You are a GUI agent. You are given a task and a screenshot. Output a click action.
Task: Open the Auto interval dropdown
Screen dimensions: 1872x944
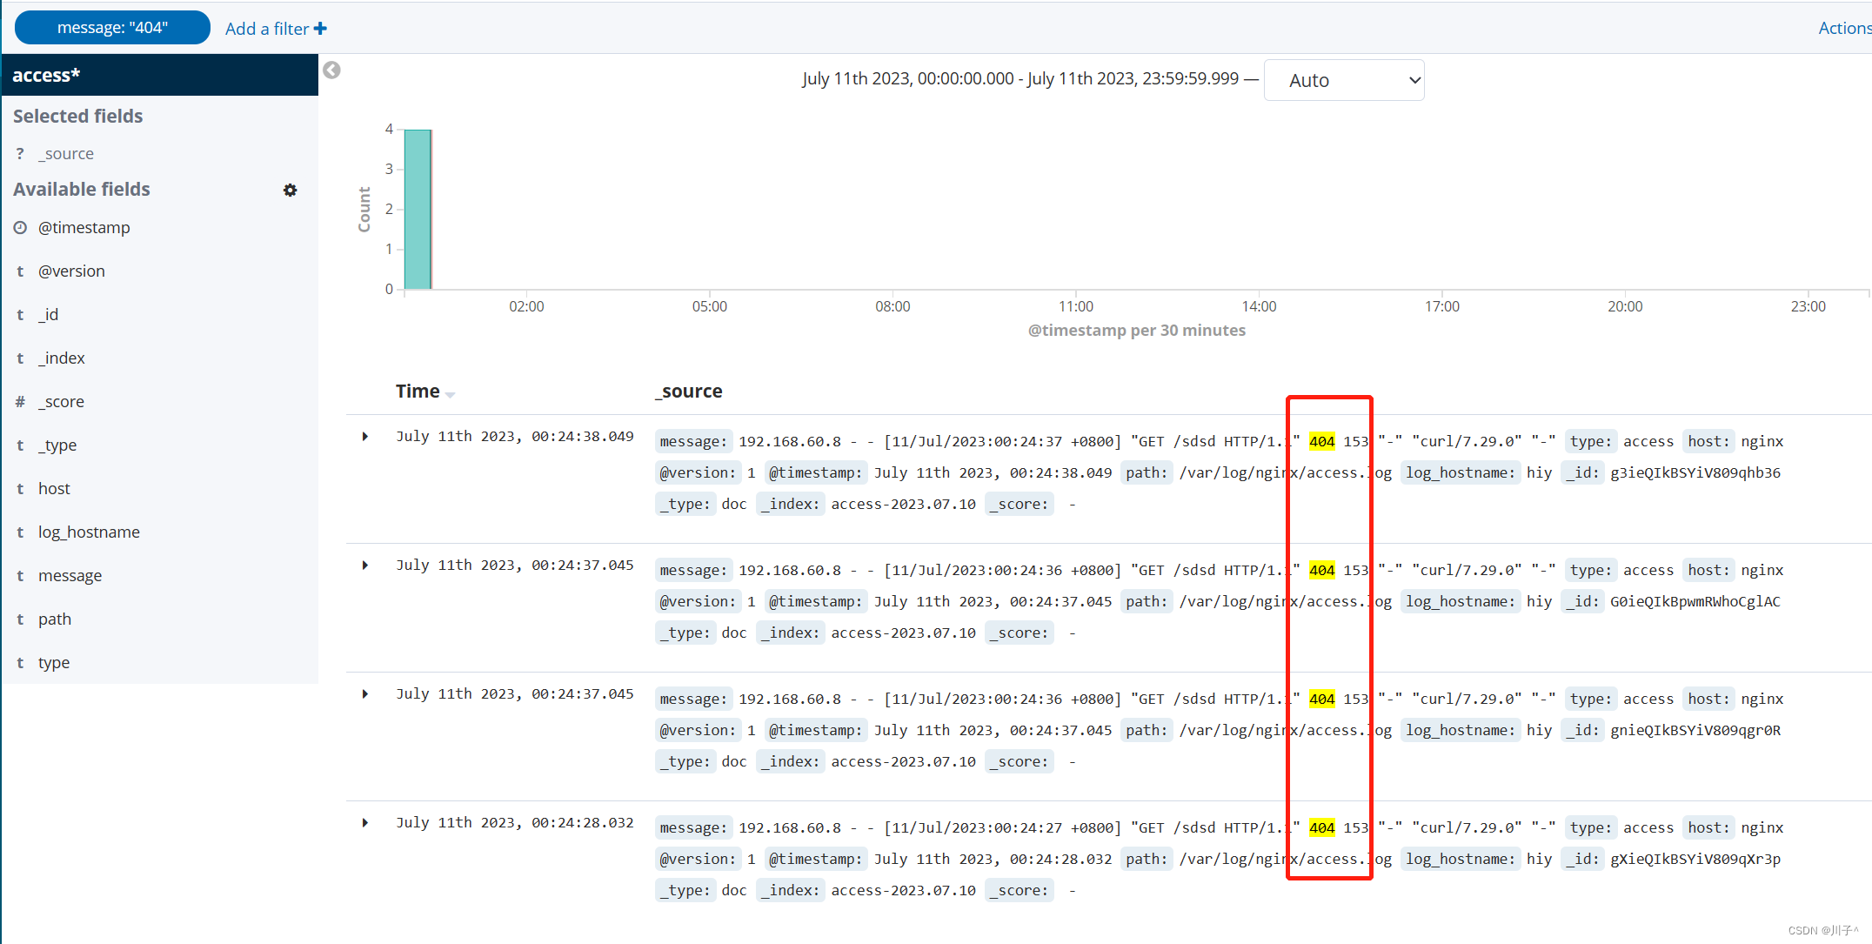tap(1343, 80)
